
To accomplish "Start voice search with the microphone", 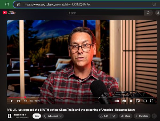I will coord(158,13).
